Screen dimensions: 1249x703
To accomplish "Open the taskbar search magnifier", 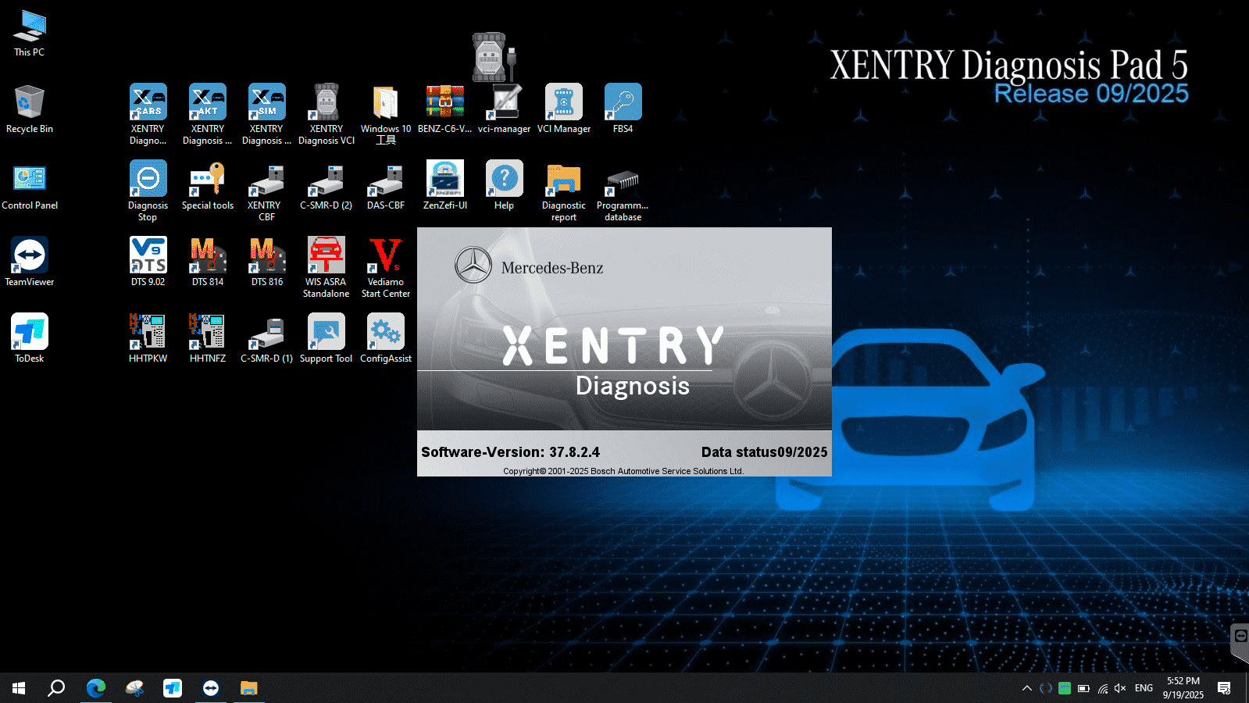I will click(56, 688).
